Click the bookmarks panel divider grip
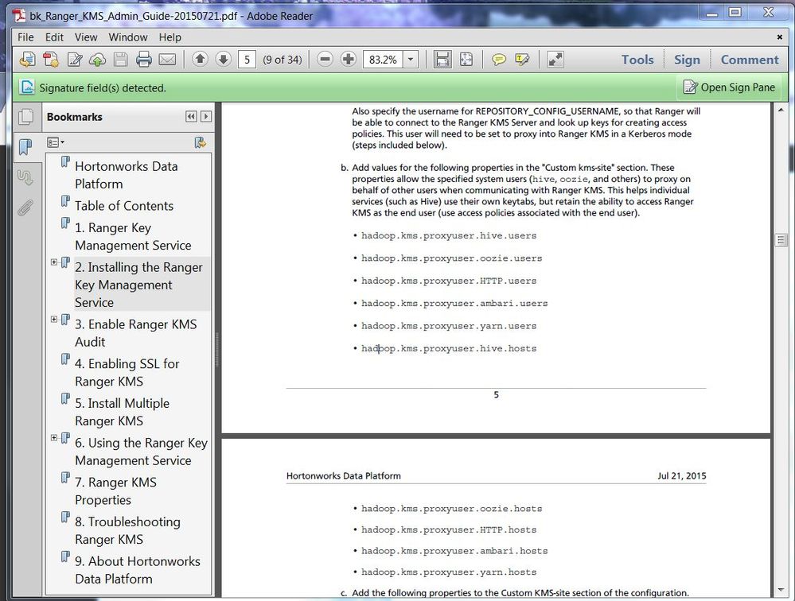The image size is (795, 601). [x=217, y=349]
